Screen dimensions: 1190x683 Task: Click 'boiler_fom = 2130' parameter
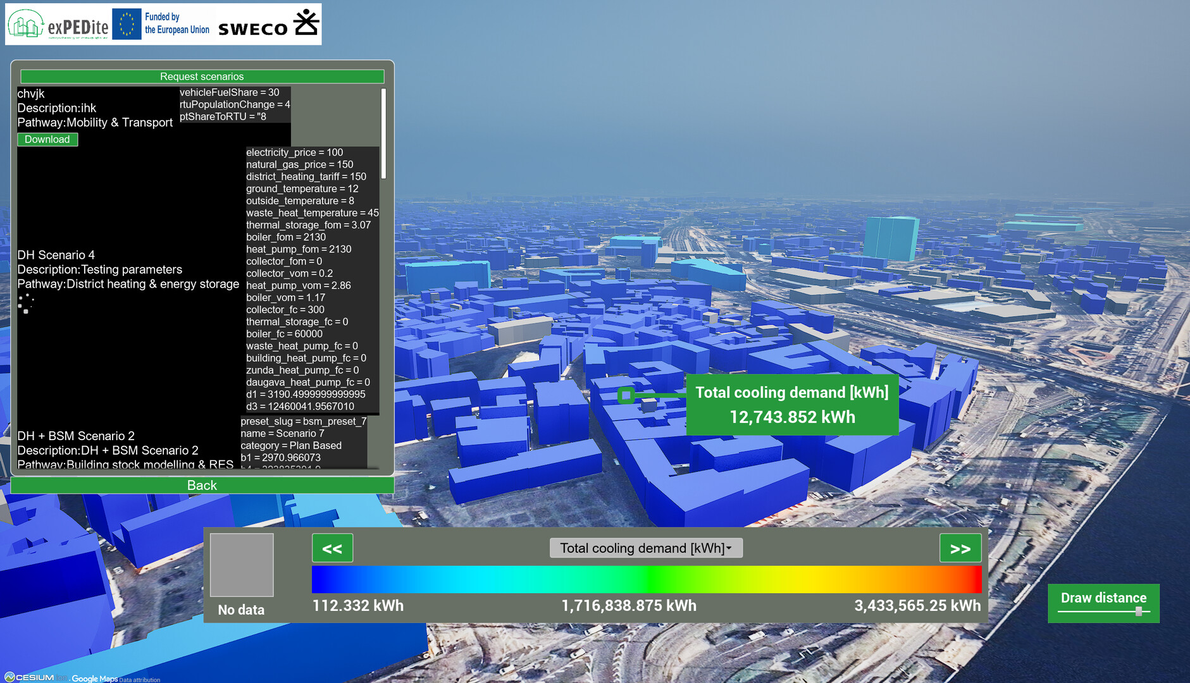point(286,237)
